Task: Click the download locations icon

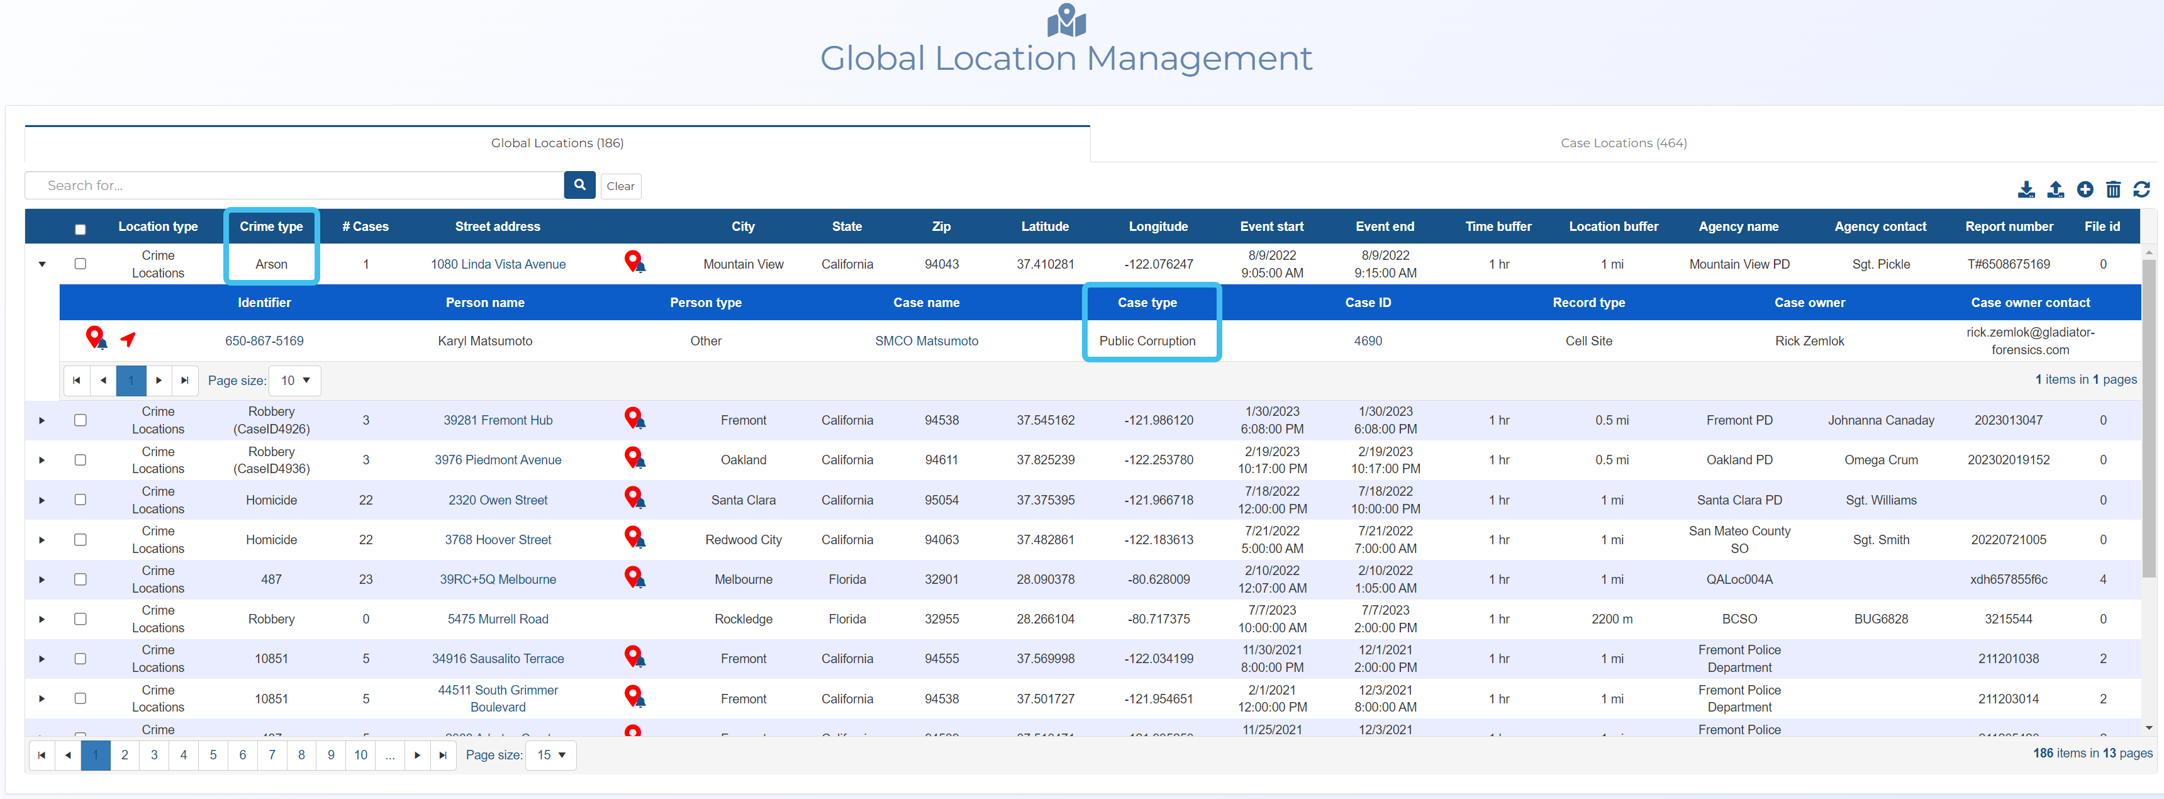Action: point(2026,189)
